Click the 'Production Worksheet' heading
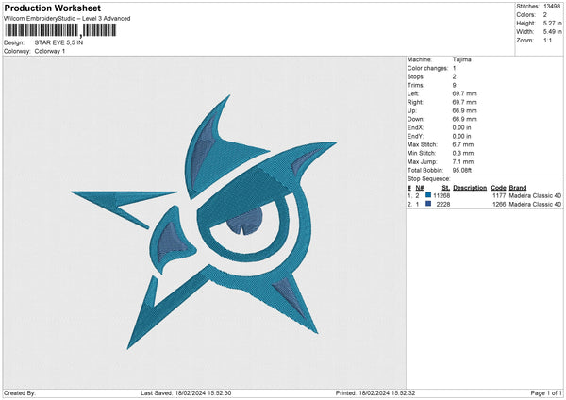 pos(52,8)
